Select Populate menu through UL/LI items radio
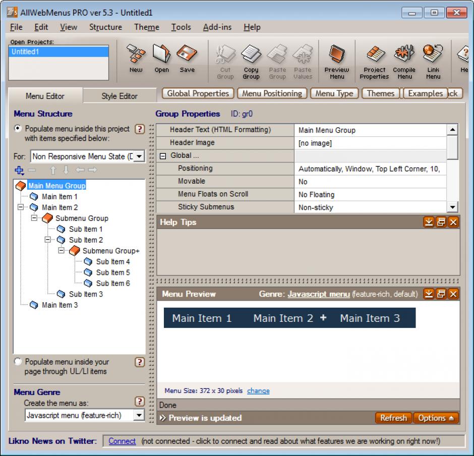This screenshot has height=456, width=474. pyautogui.click(x=18, y=361)
